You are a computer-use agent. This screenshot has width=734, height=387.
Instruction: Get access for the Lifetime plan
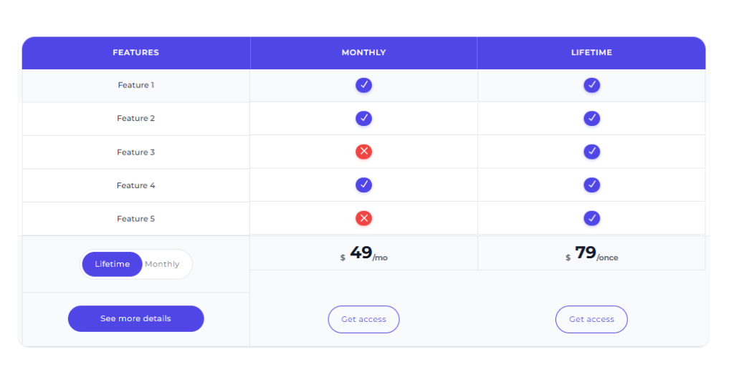(x=591, y=319)
